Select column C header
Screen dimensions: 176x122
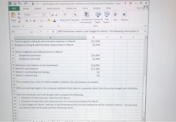pyautogui.click(x=107, y=37)
